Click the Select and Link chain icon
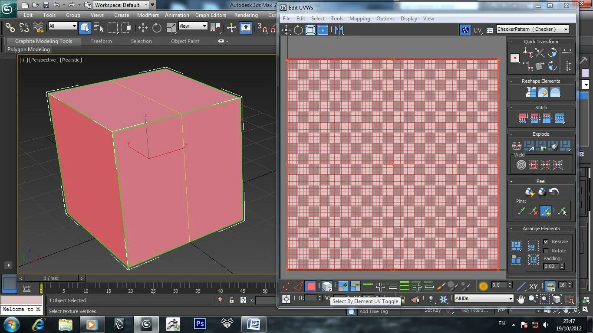 coord(10,28)
